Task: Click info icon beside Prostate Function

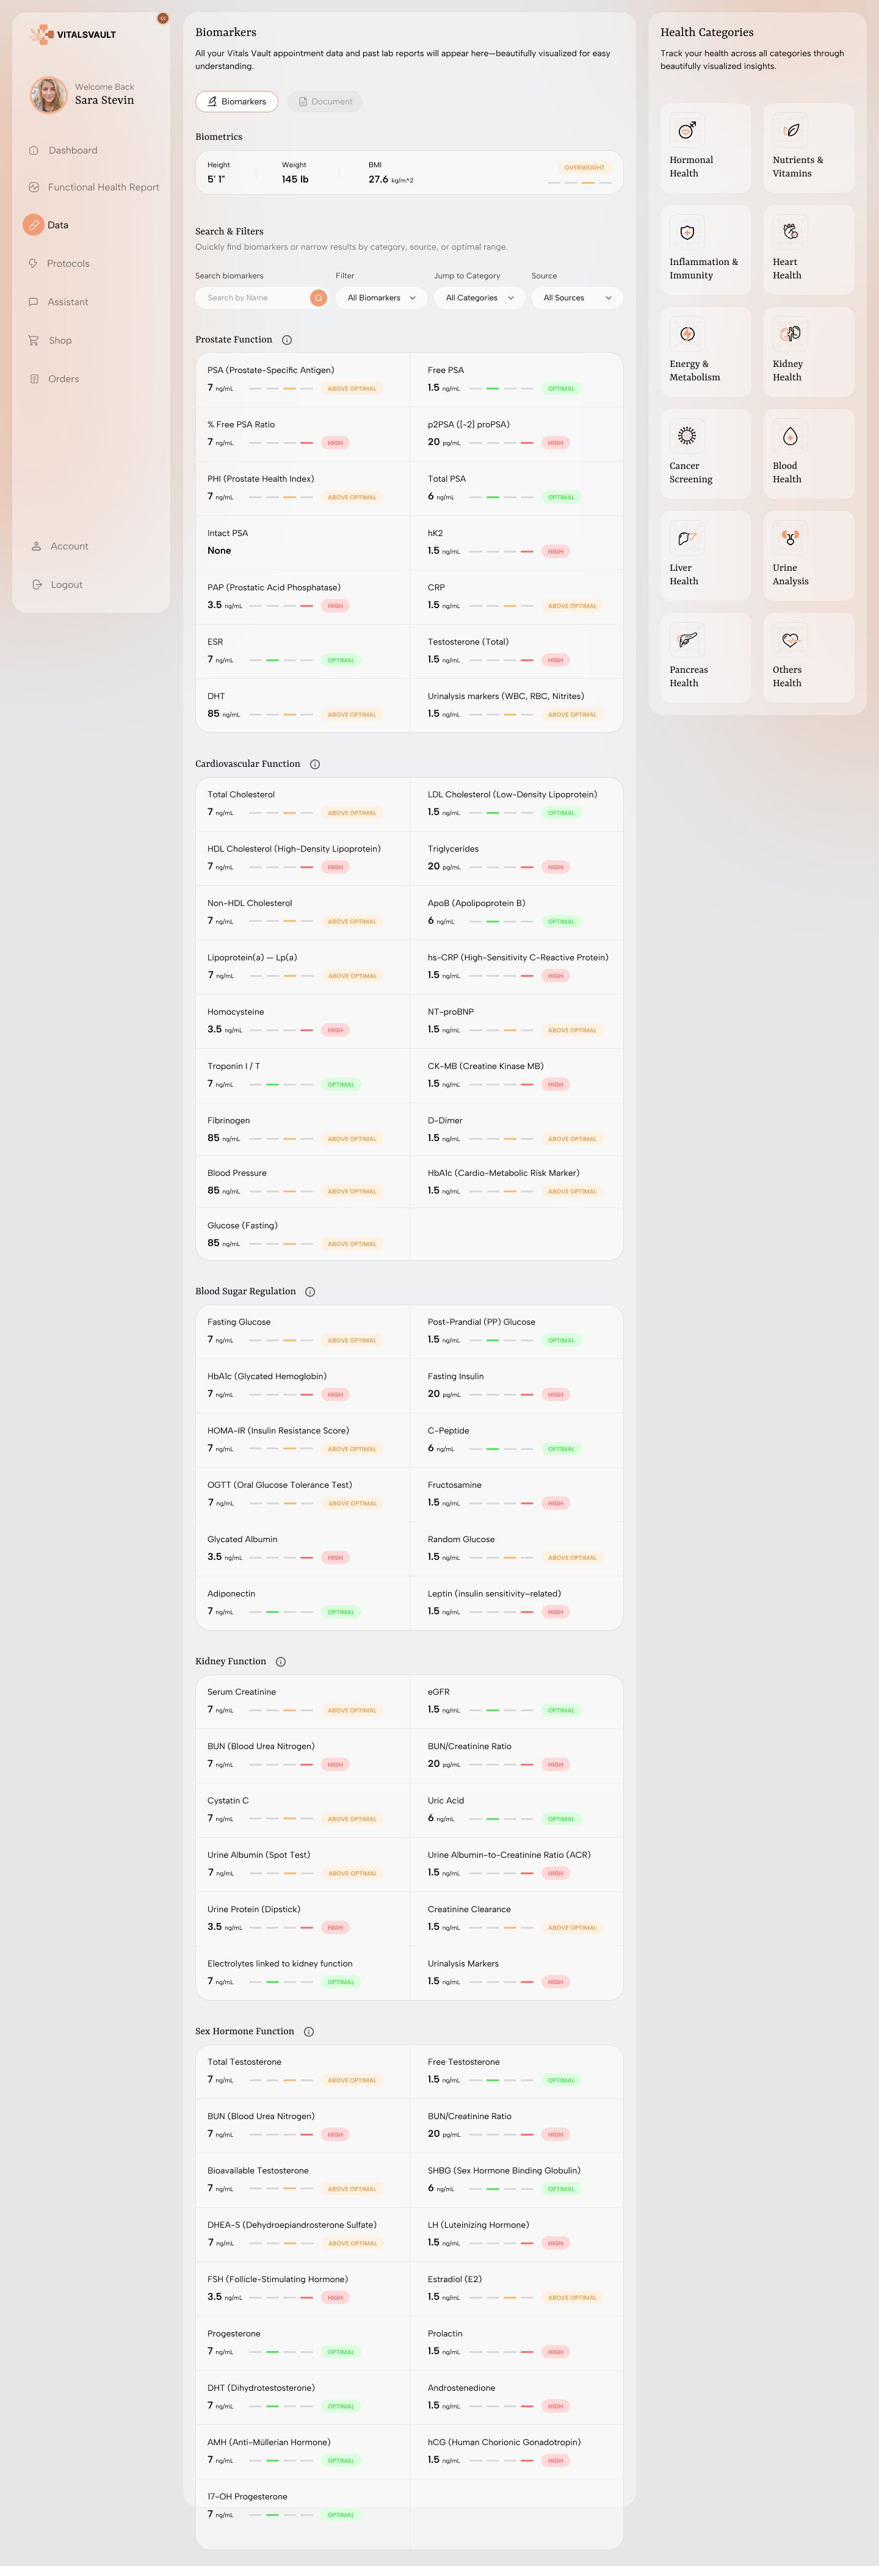Action: point(287,341)
